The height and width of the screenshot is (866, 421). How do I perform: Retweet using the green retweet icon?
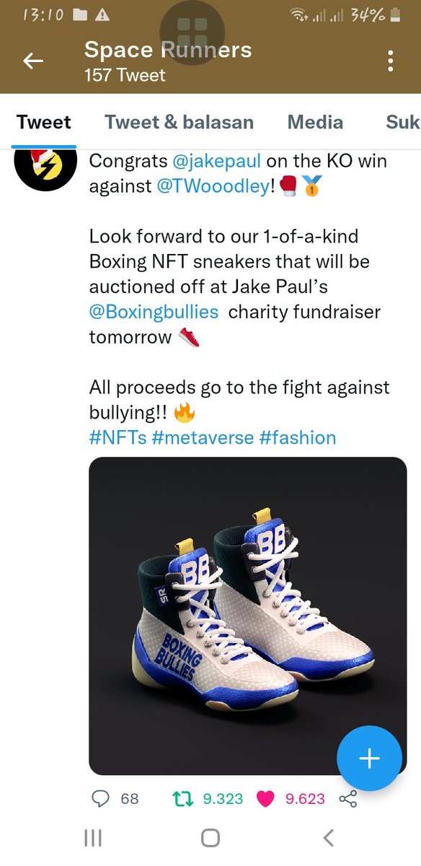click(183, 798)
